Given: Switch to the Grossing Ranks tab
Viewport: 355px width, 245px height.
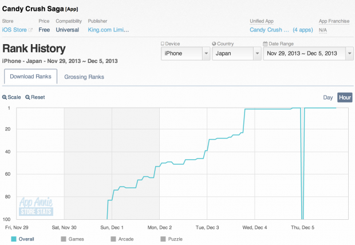Looking at the screenshot, I should click(x=84, y=77).
